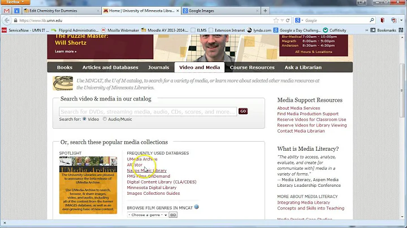
Task: Open Articles and Databases tab
Action: [x=110, y=67]
